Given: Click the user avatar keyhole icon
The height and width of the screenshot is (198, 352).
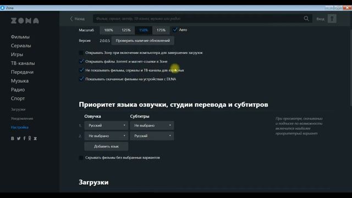Looking at the screenshot, I should 332,19.
